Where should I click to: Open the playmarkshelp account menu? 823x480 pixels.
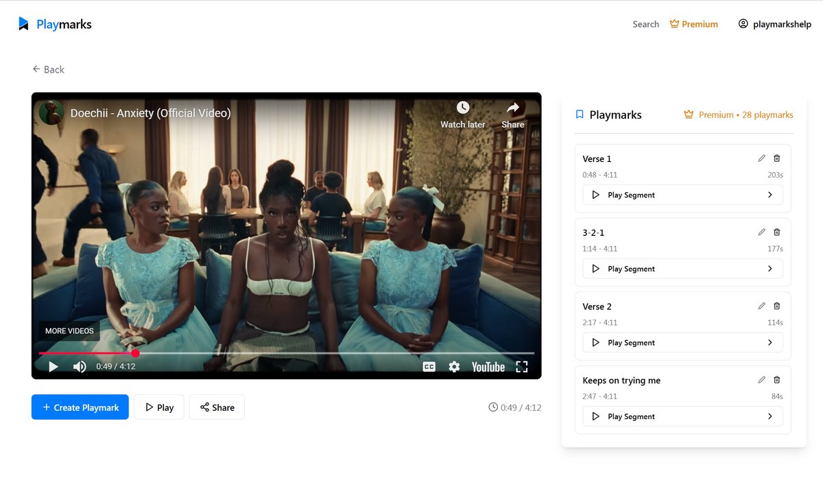(x=774, y=24)
